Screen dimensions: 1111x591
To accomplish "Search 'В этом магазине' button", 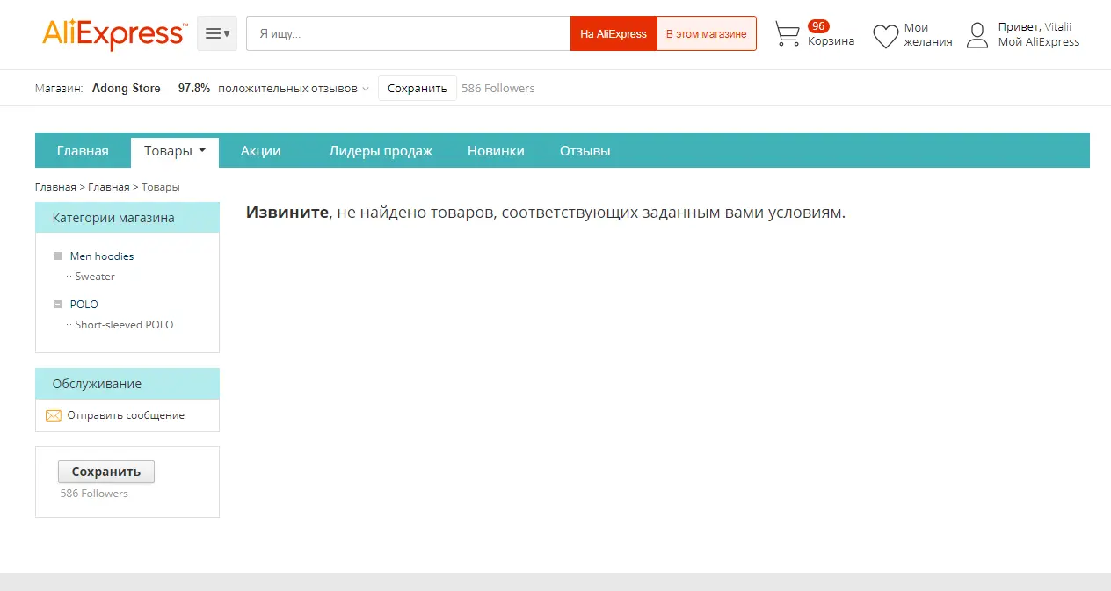I will (707, 33).
